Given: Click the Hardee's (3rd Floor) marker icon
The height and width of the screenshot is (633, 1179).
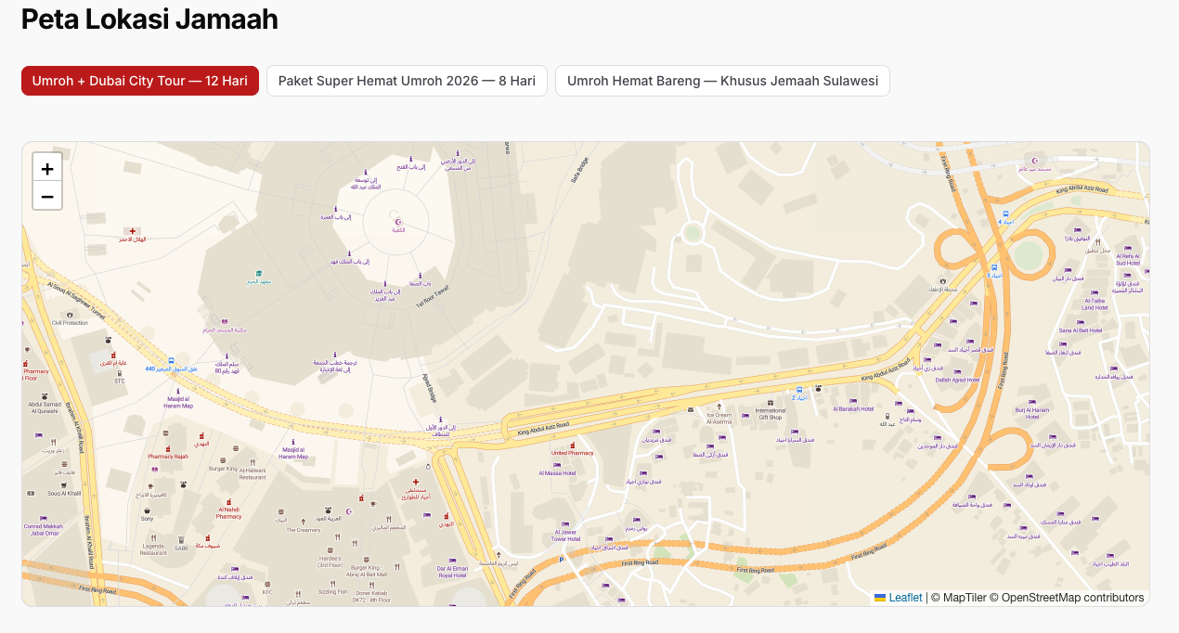Looking at the screenshot, I should pyautogui.click(x=330, y=549).
